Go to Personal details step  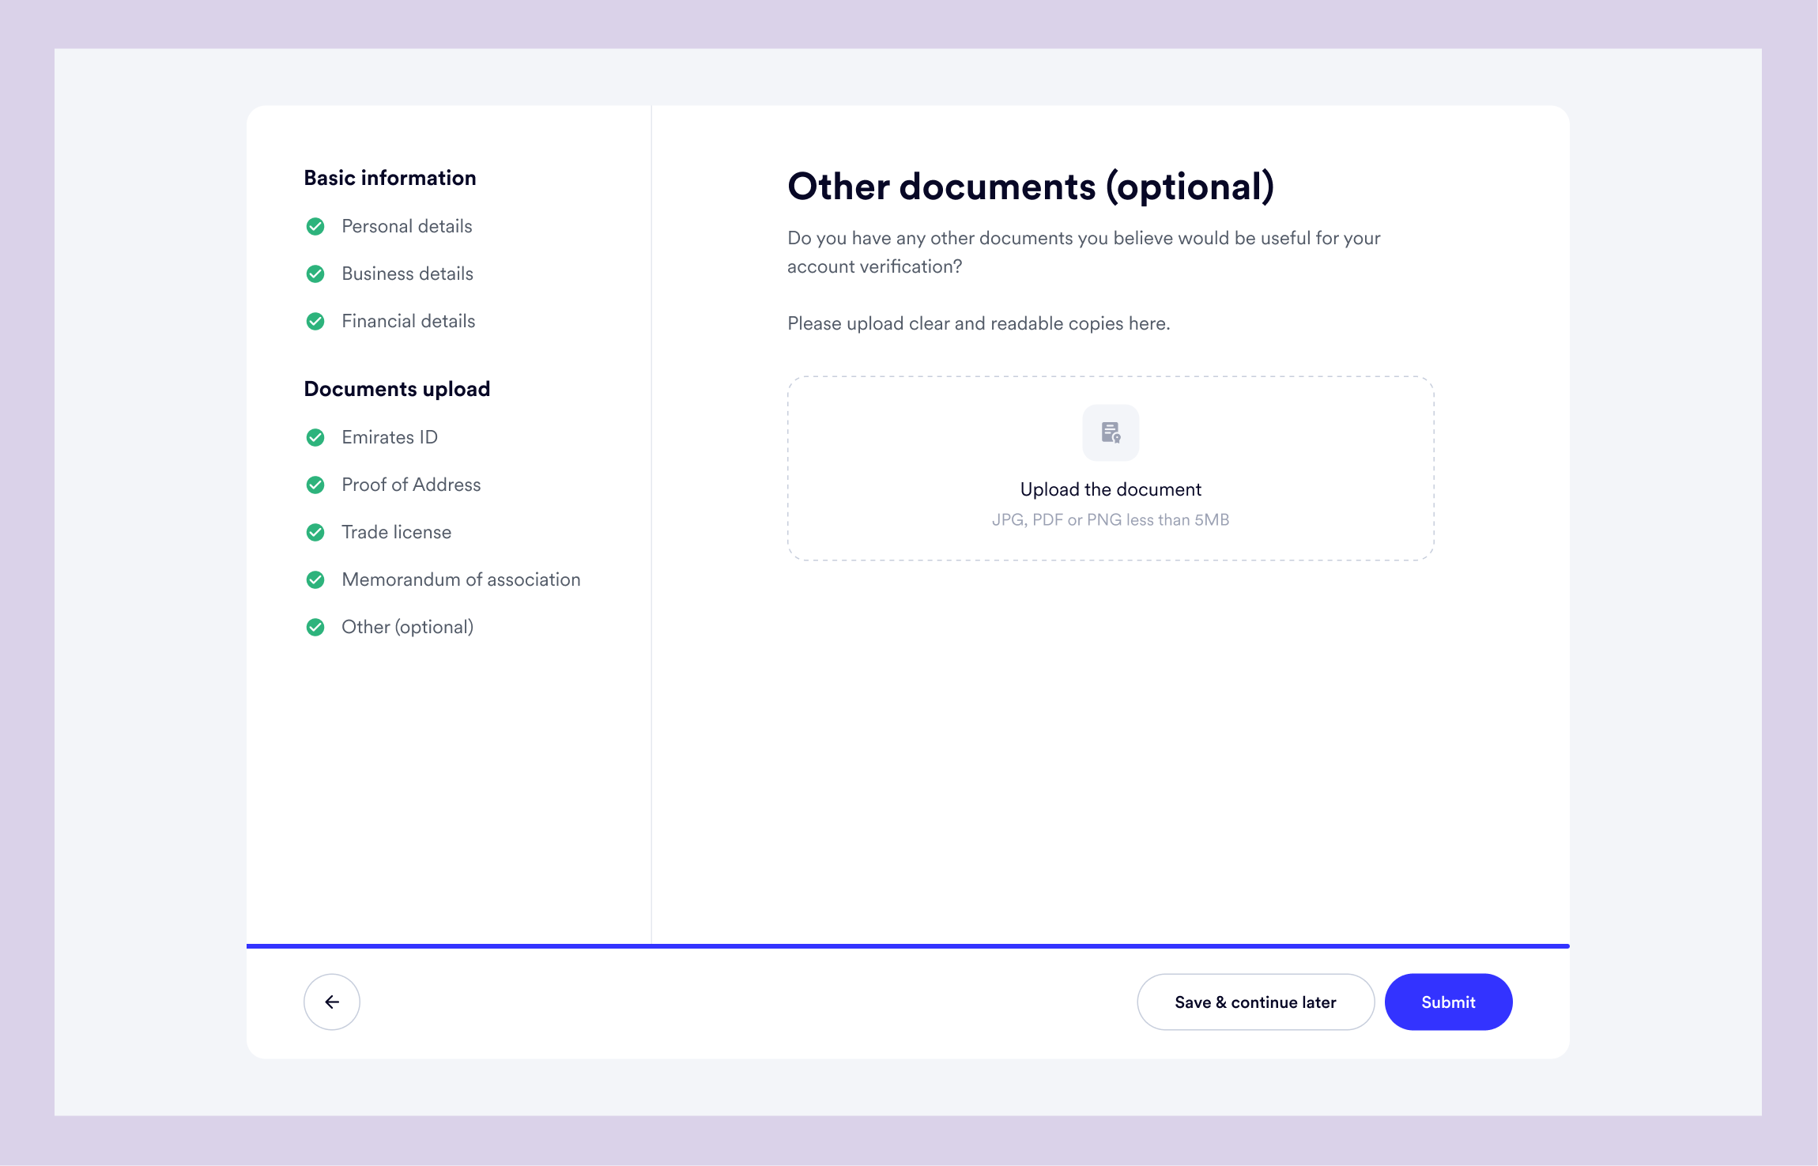click(x=406, y=226)
